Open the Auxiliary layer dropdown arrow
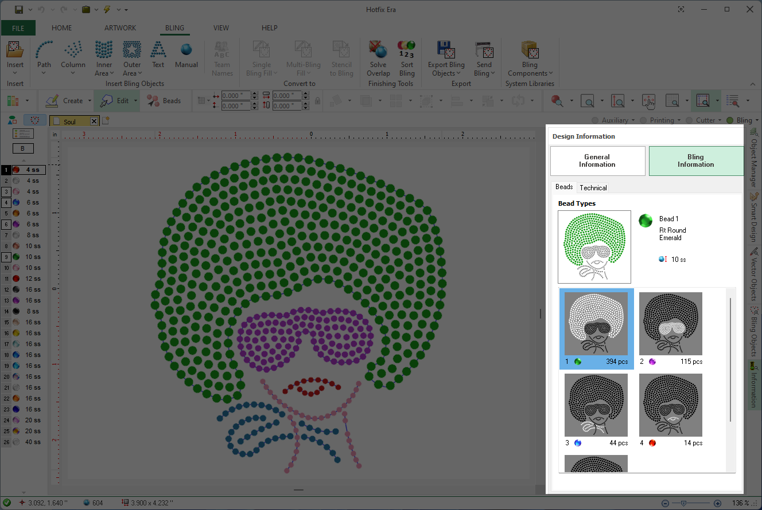Image resolution: width=762 pixels, height=510 pixels. point(633,120)
